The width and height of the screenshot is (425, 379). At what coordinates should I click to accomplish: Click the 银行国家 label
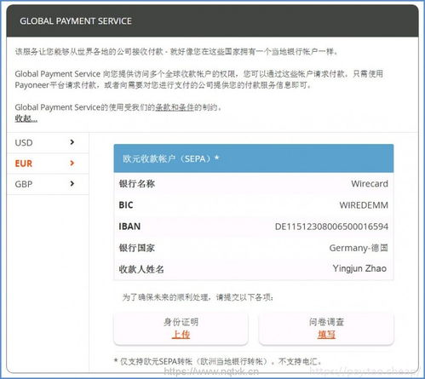pyautogui.click(x=137, y=248)
